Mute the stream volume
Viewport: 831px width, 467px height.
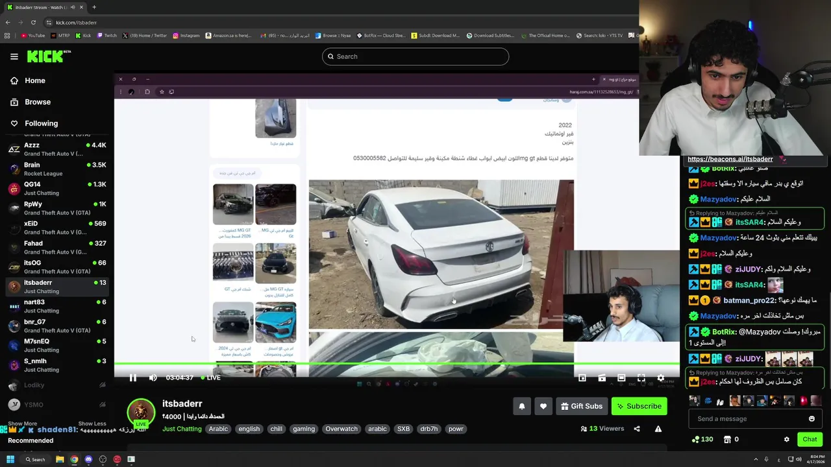[x=153, y=377]
